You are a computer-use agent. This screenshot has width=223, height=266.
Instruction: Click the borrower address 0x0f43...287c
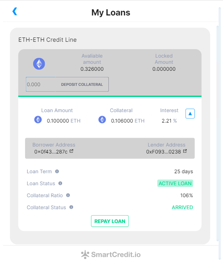point(51,152)
